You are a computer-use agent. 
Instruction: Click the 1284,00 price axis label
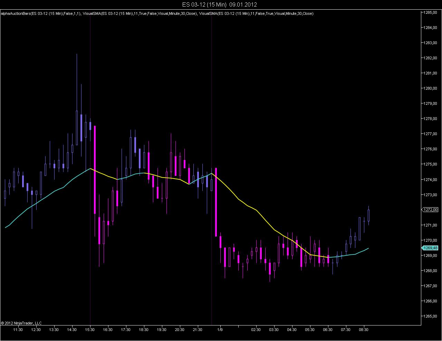431,28
